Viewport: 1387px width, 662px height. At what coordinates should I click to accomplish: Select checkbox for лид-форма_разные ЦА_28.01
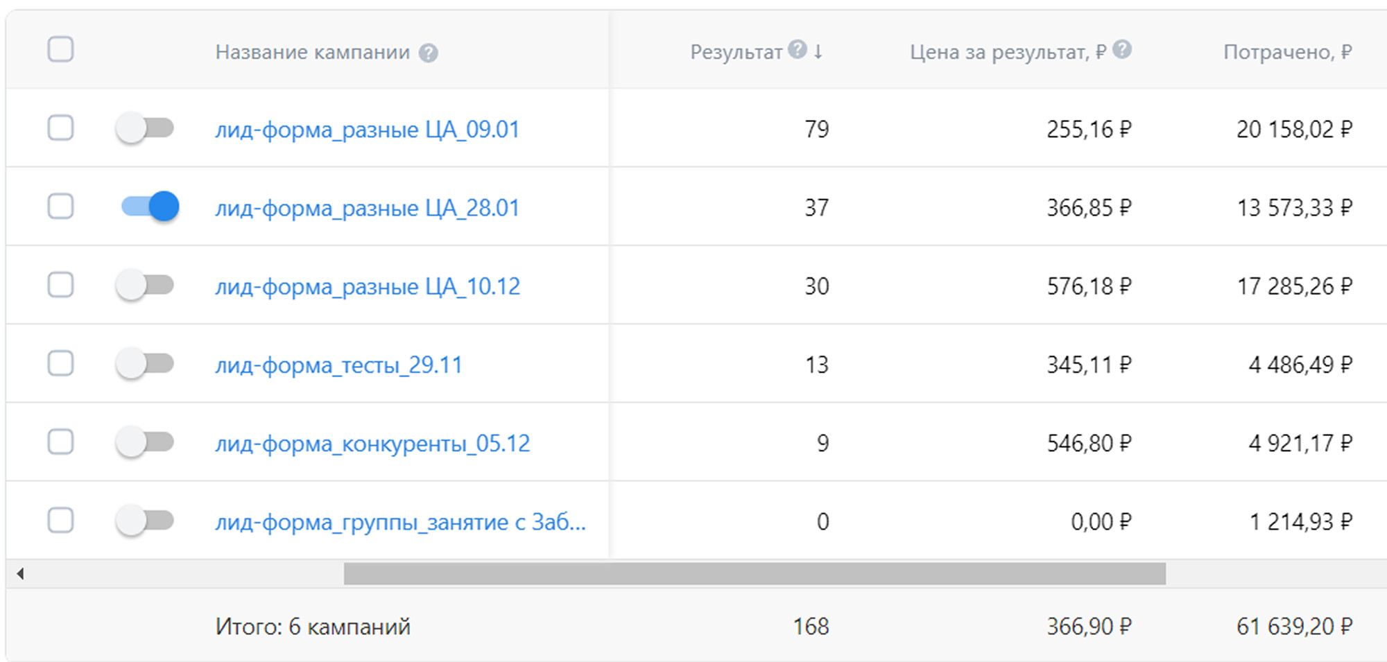pyautogui.click(x=60, y=206)
